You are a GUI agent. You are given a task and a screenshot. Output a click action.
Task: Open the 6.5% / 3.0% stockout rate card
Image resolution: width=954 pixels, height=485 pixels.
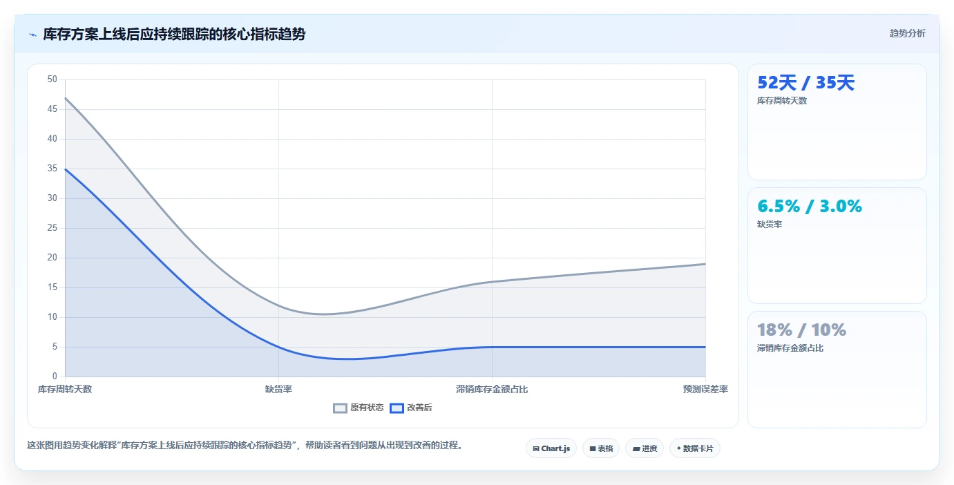(837, 246)
